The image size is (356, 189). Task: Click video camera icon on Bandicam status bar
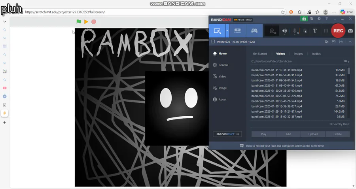pyautogui.click(x=326, y=42)
